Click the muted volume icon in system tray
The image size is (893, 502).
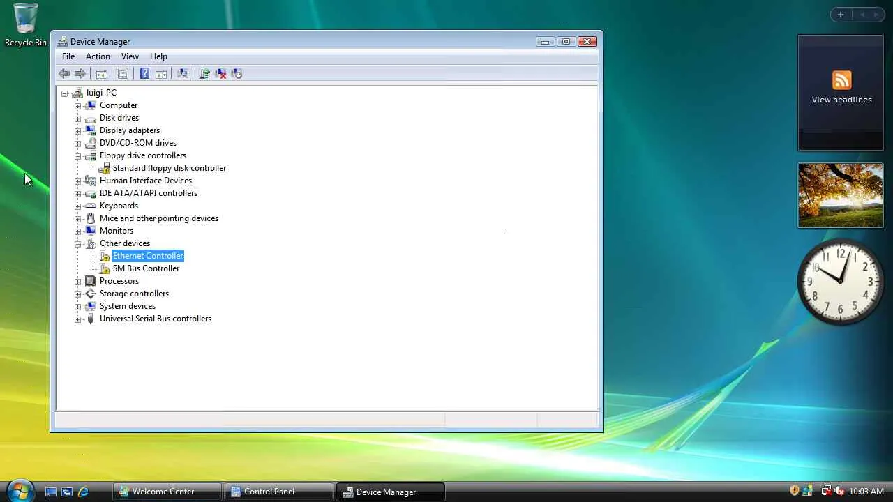point(839,492)
